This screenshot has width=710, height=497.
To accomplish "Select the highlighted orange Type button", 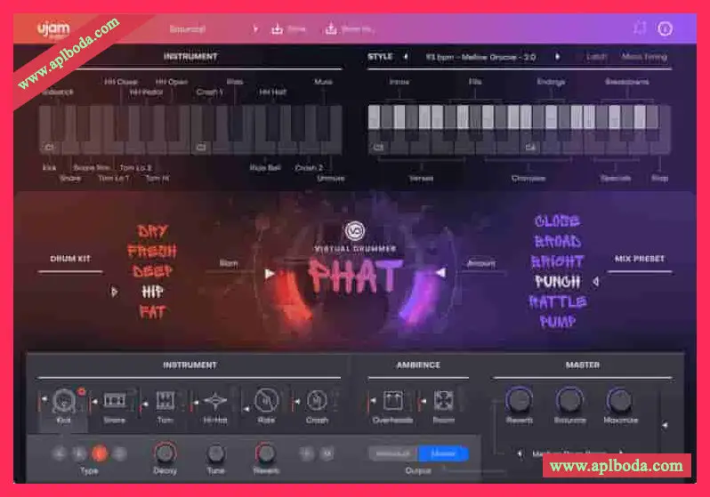I will pyautogui.click(x=100, y=453).
